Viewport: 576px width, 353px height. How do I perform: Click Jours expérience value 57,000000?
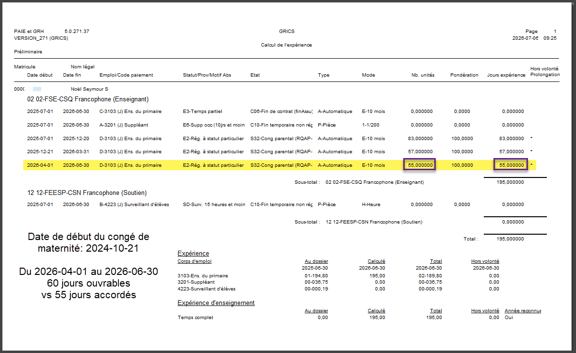pyautogui.click(x=511, y=152)
